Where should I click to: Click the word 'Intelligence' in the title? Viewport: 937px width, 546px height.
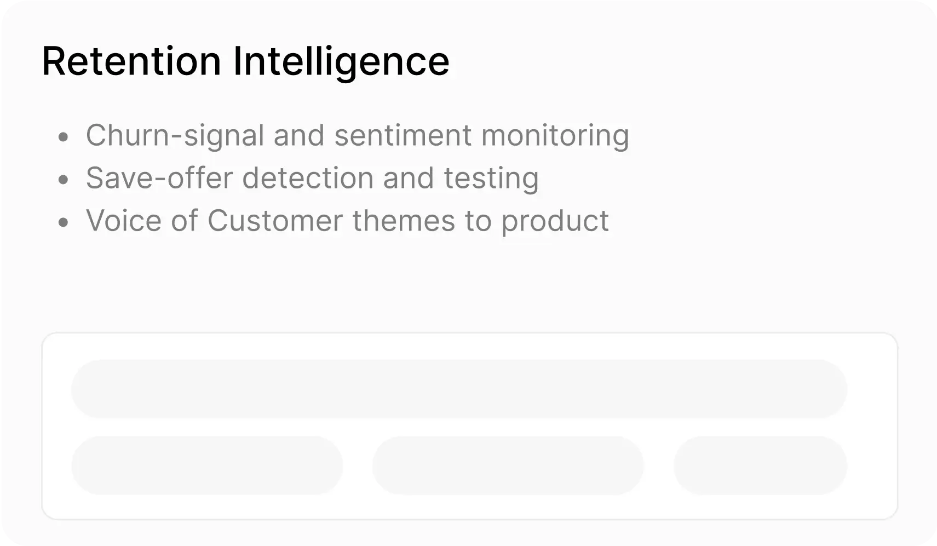(x=341, y=61)
